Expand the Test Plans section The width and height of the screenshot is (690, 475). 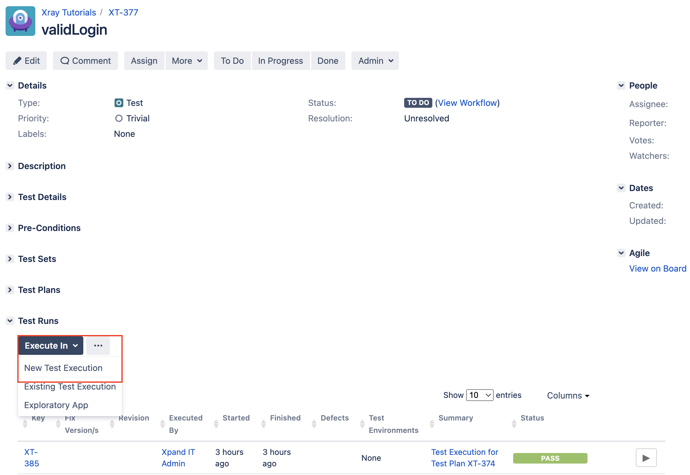(x=10, y=290)
